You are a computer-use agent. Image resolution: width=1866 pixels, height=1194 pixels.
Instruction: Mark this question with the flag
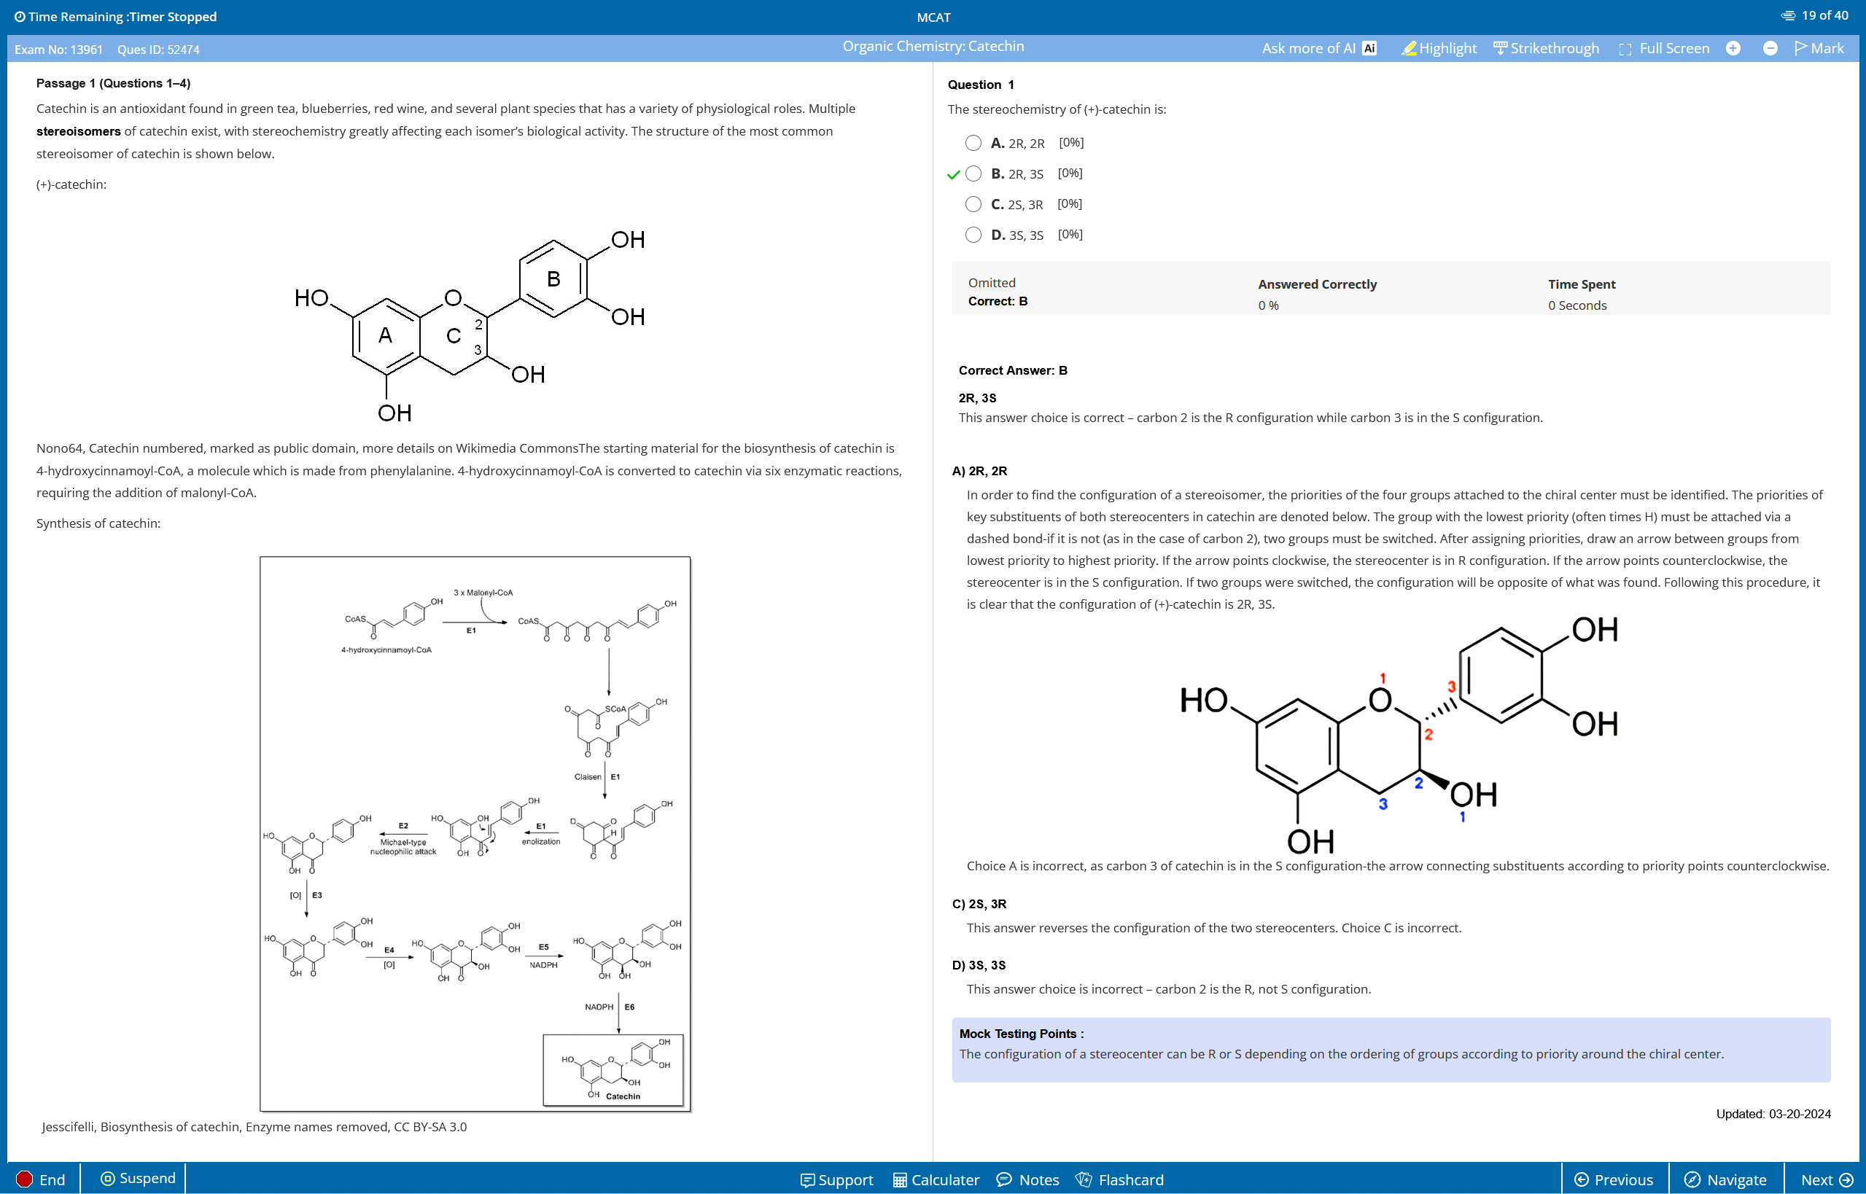coord(1819,48)
